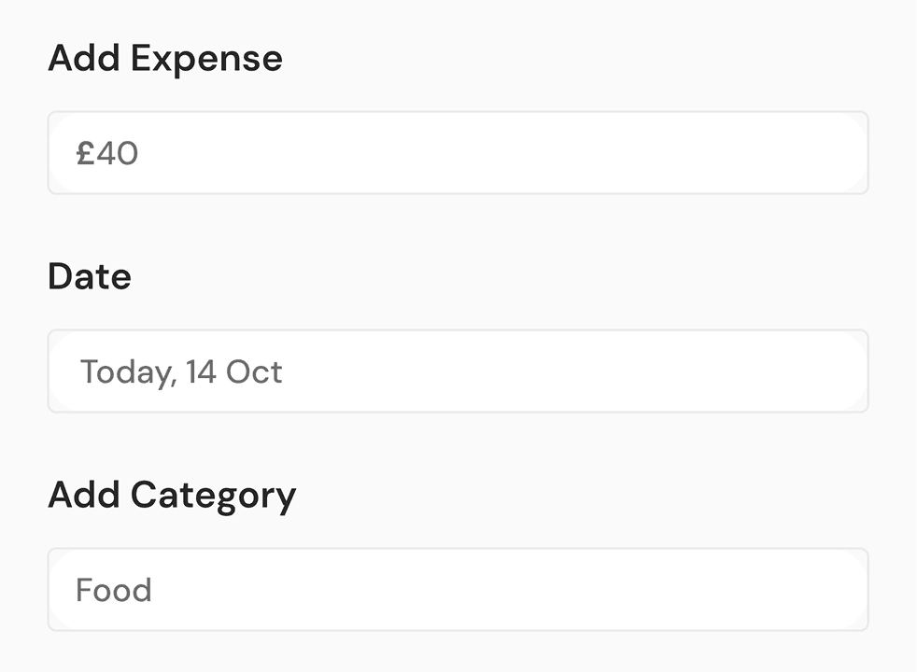Image resolution: width=917 pixels, height=672 pixels.
Task: Click the Date heading label
Action: click(x=90, y=277)
